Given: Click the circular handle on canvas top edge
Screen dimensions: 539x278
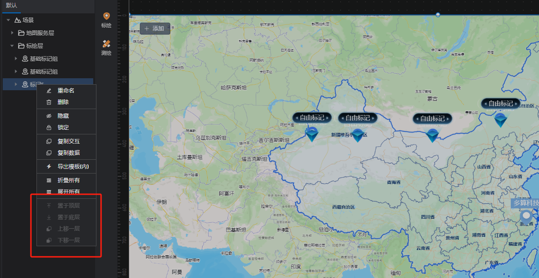Looking at the screenshot, I should point(437,14).
